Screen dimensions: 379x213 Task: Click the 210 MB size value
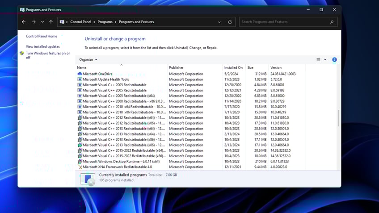coord(261,162)
